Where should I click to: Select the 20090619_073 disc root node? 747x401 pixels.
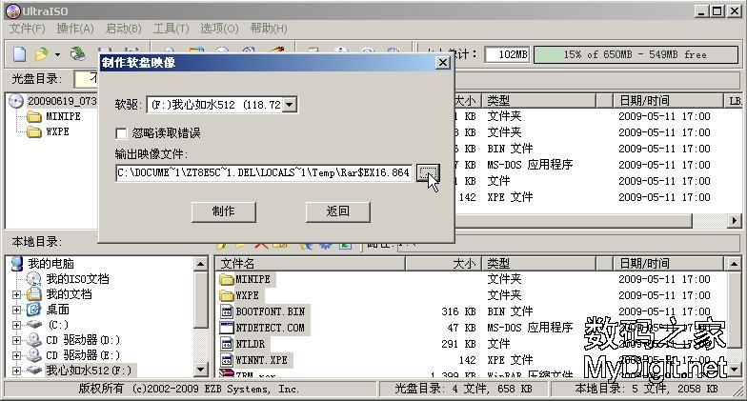(x=62, y=101)
